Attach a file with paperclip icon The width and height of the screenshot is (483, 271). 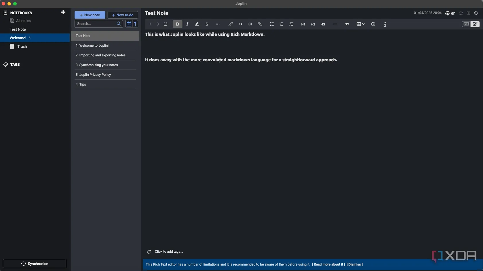click(x=260, y=24)
